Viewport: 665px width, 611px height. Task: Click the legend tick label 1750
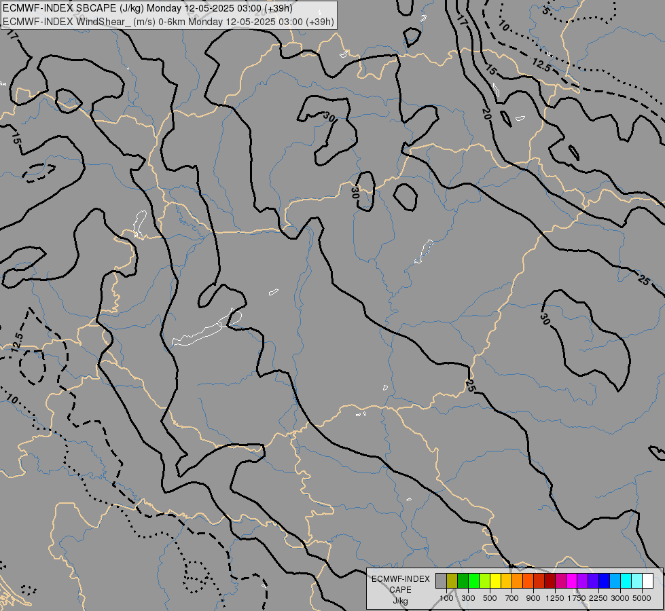(x=577, y=598)
